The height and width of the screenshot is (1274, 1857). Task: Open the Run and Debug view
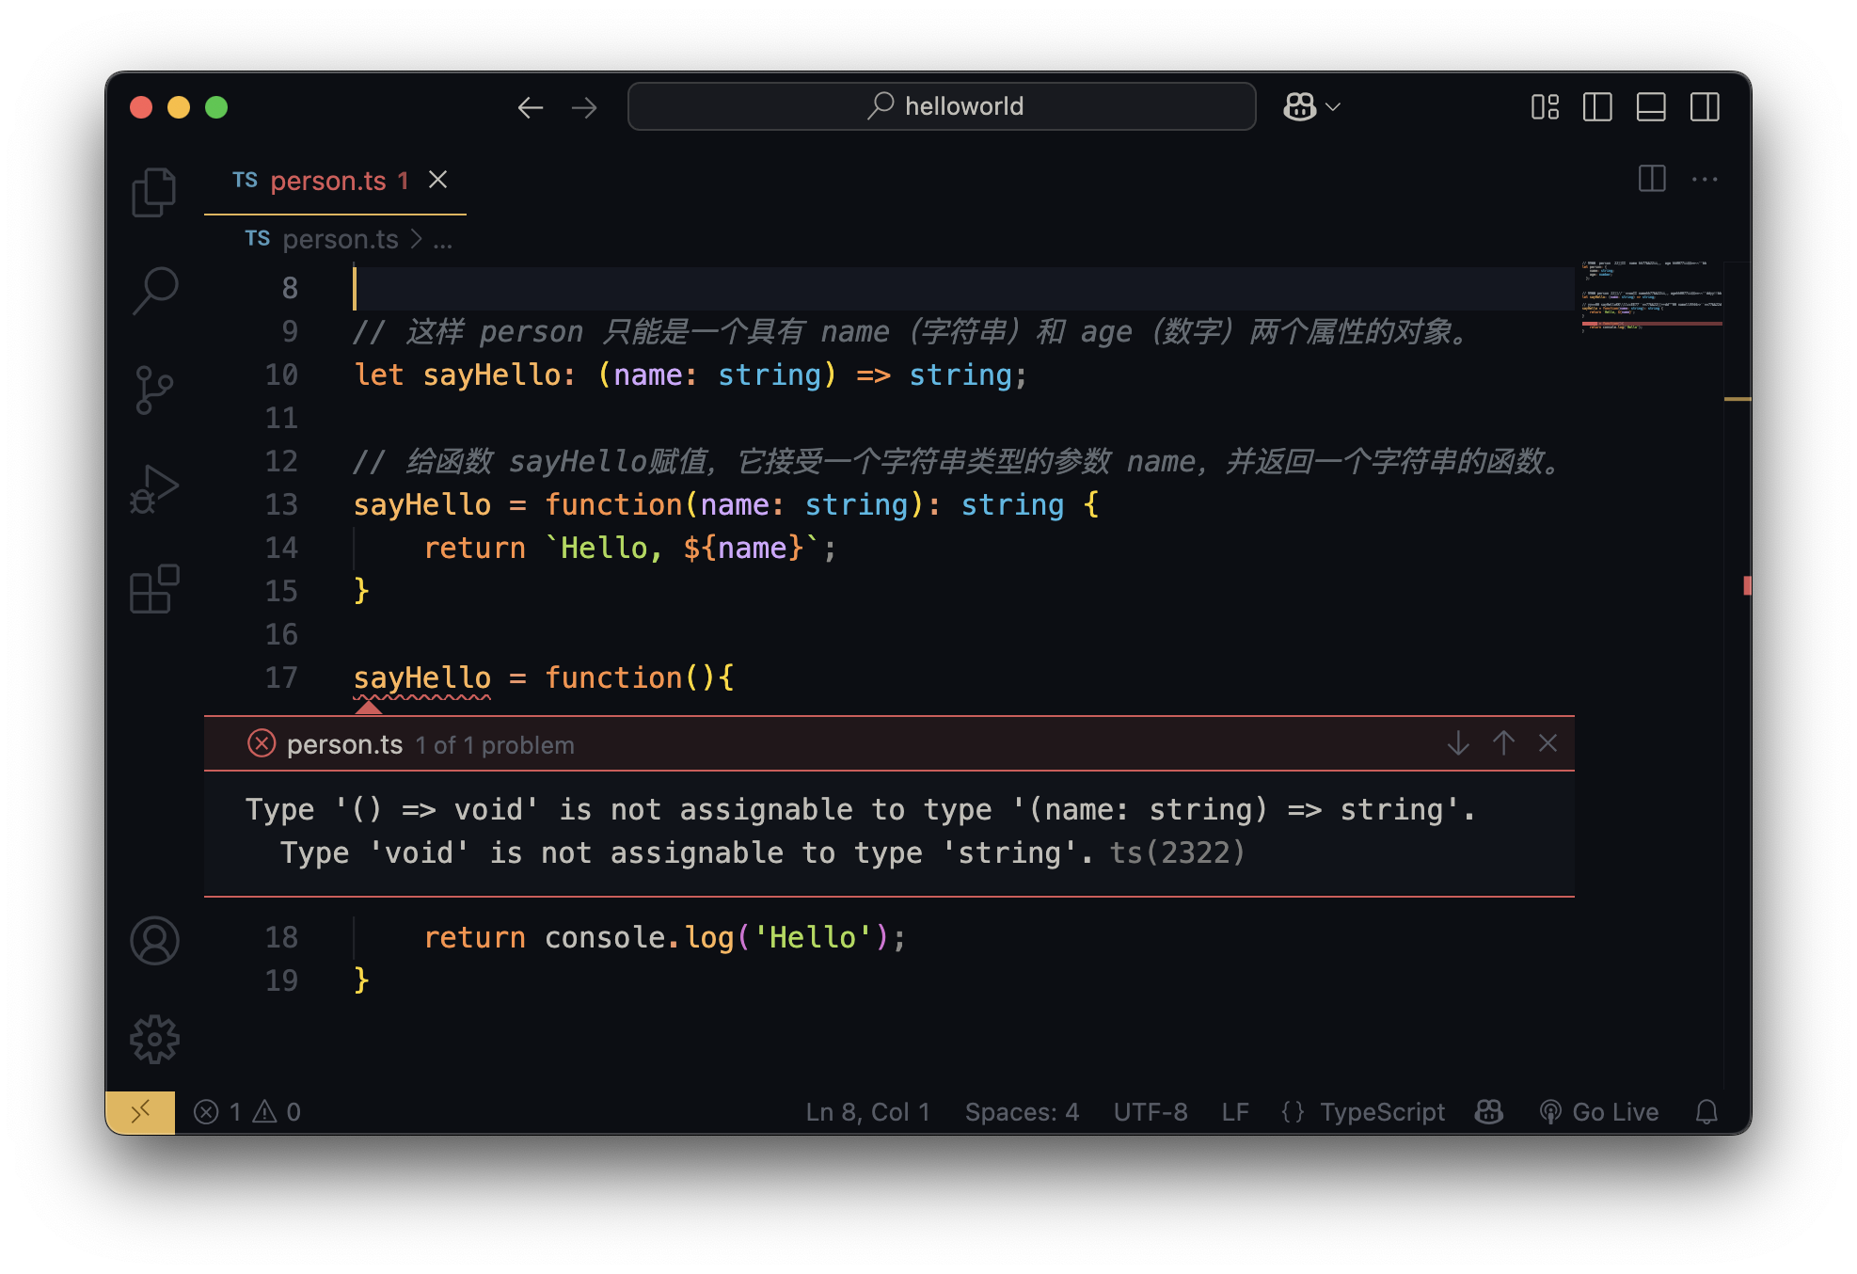pyautogui.click(x=154, y=489)
